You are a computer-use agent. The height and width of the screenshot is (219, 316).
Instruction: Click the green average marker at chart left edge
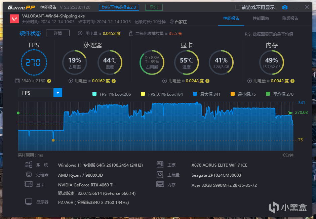pyautogui.click(x=18, y=113)
